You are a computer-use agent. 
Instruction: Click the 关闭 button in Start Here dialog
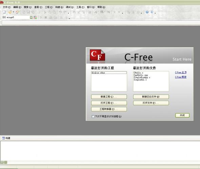[182, 115]
